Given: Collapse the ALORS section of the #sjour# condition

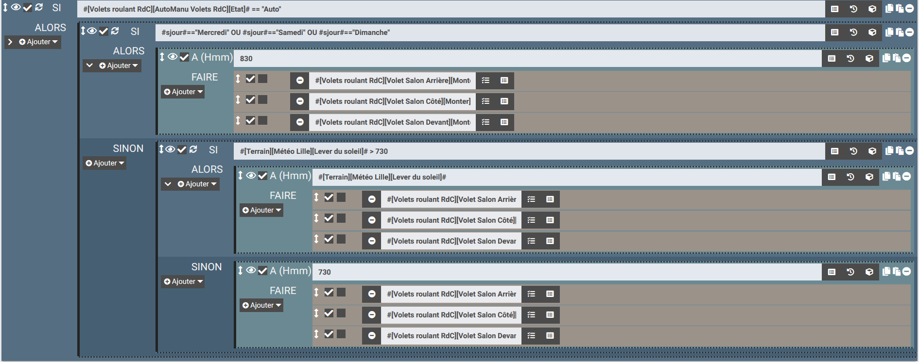Looking at the screenshot, I should pyautogui.click(x=89, y=66).
